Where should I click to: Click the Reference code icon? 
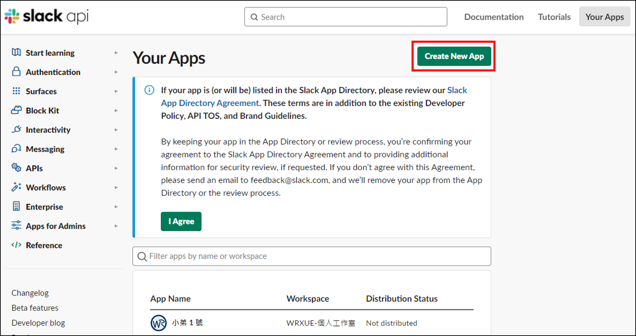(x=16, y=245)
